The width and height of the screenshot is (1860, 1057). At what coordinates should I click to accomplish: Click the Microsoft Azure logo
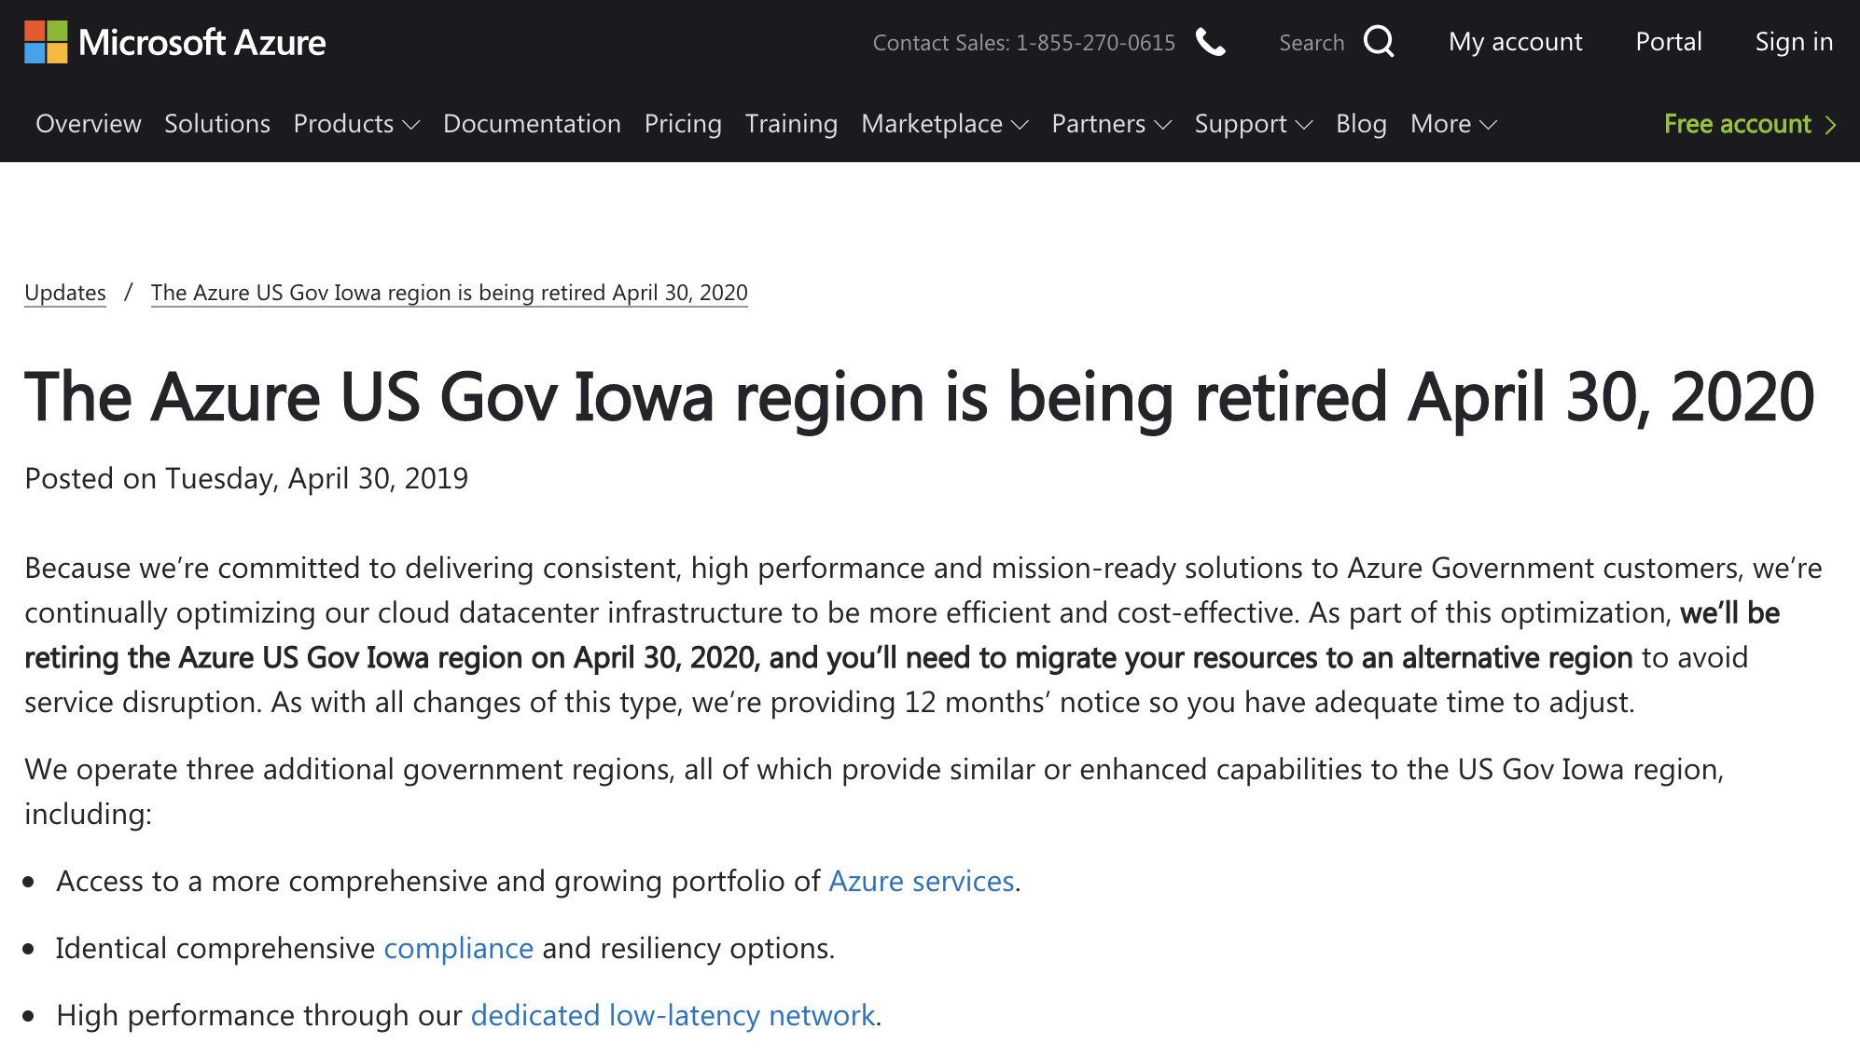[174, 42]
